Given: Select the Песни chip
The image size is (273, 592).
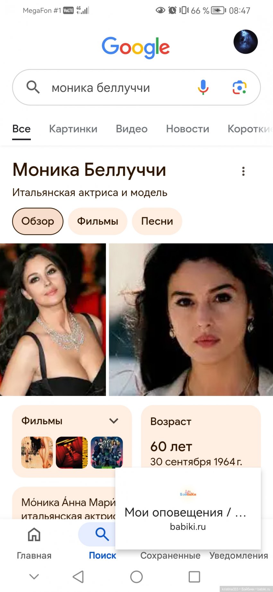Looking at the screenshot, I should 157,221.
